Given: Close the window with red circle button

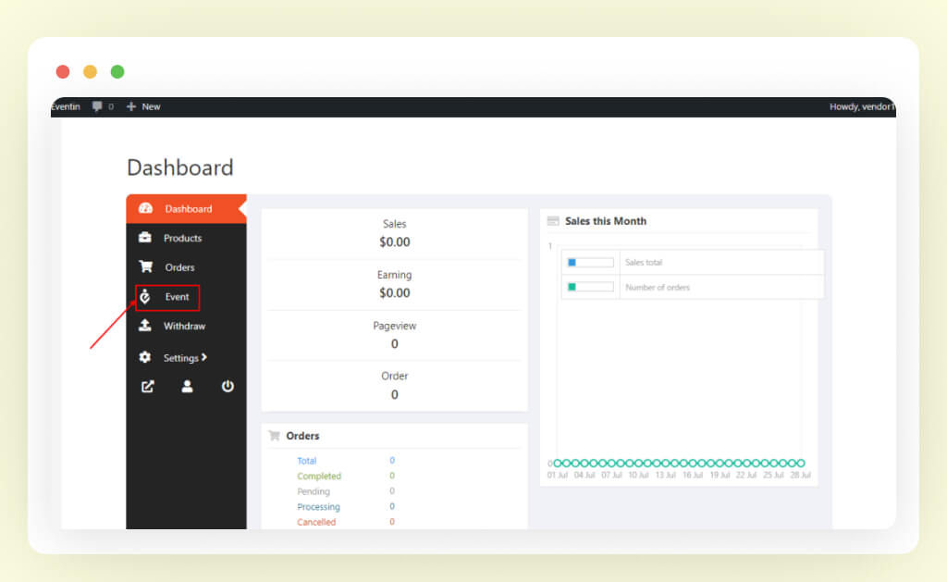Looking at the screenshot, I should [x=63, y=72].
